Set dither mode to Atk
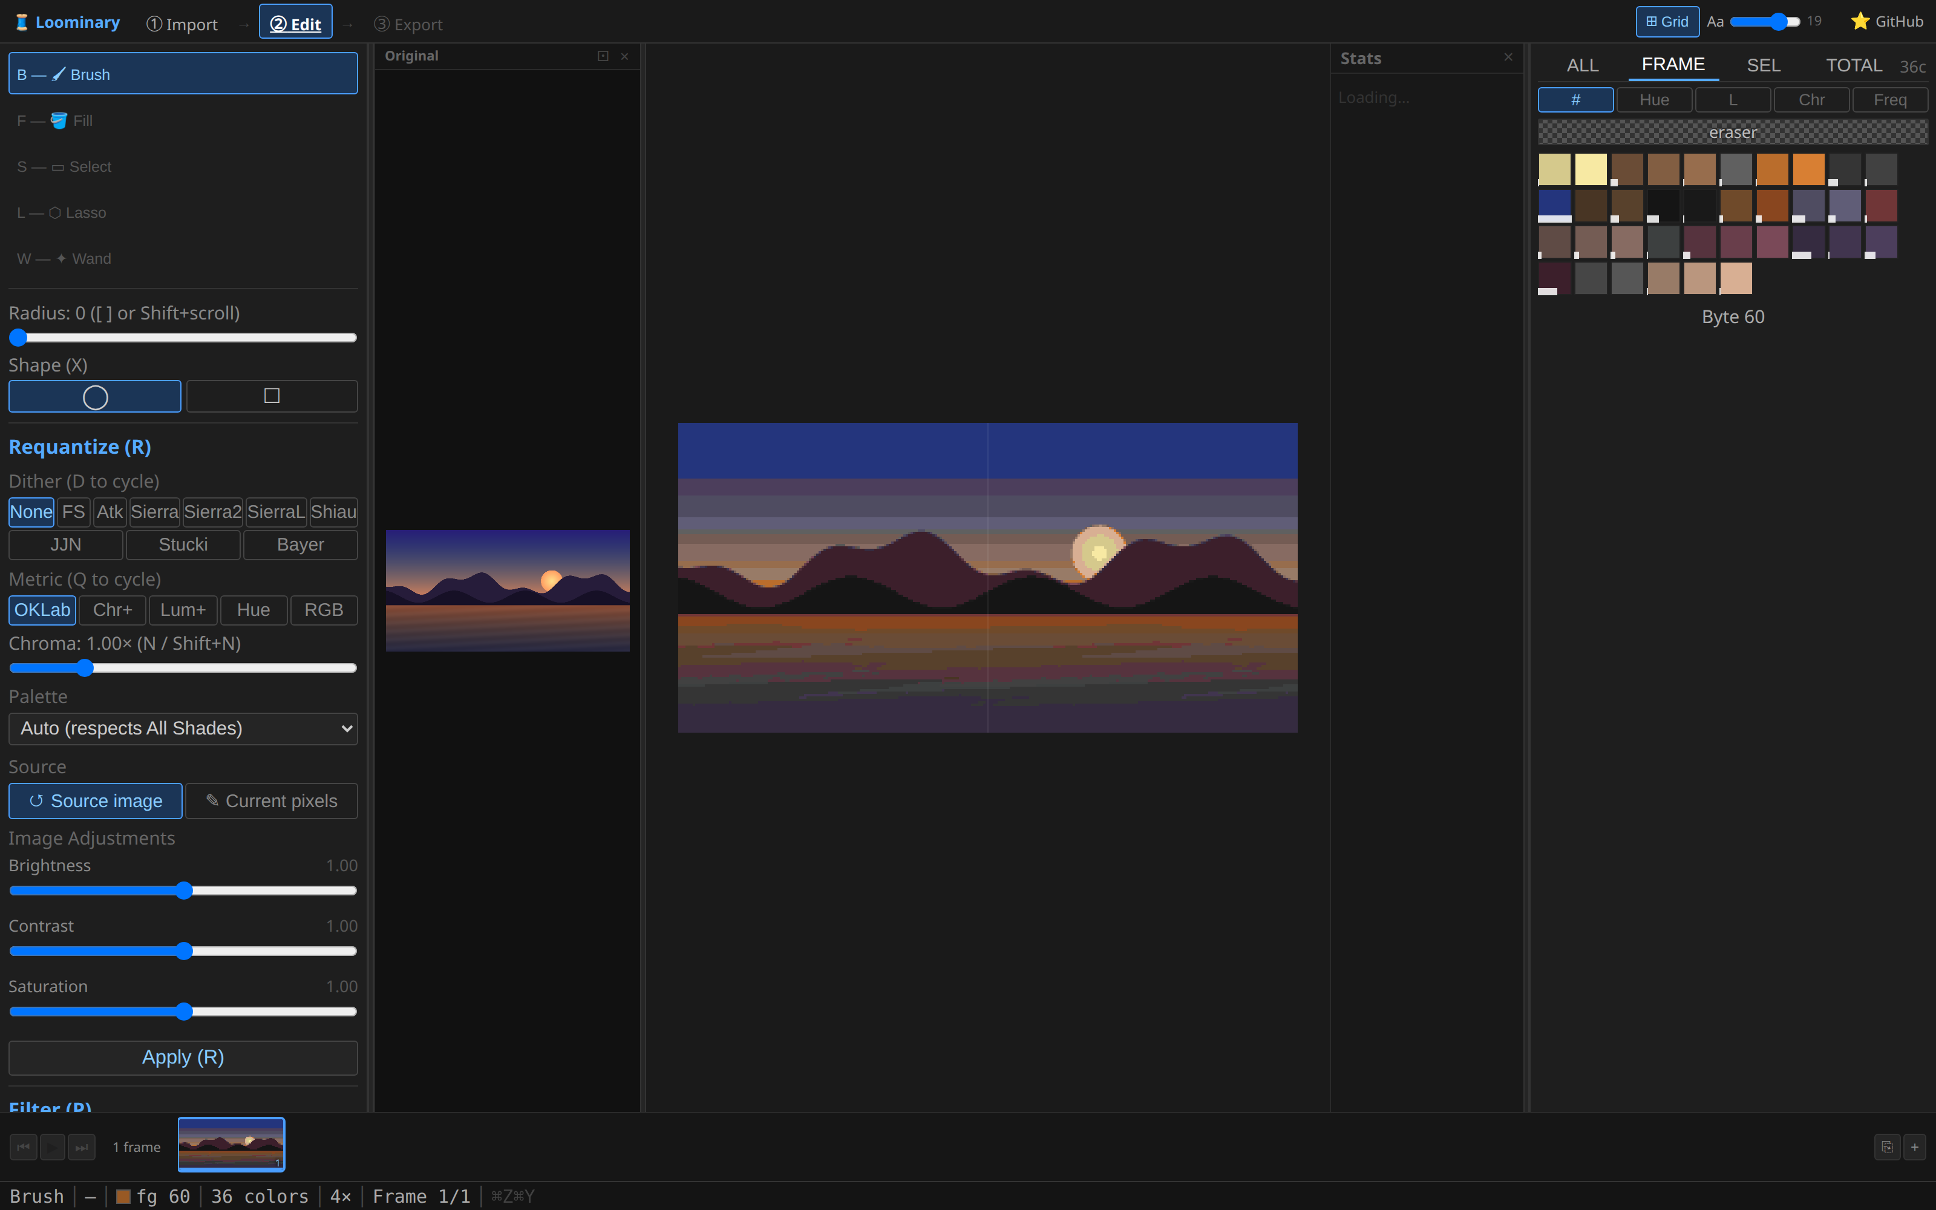Viewport: 1936px width, 1210px height. (x=110, y=512)
